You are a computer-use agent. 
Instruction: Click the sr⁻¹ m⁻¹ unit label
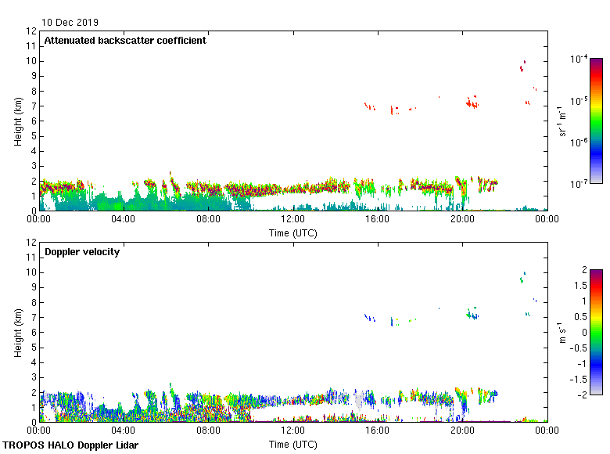pyautogui.click(x=563, y=121)
